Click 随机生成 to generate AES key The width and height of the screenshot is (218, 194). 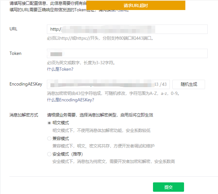[189, 84]
